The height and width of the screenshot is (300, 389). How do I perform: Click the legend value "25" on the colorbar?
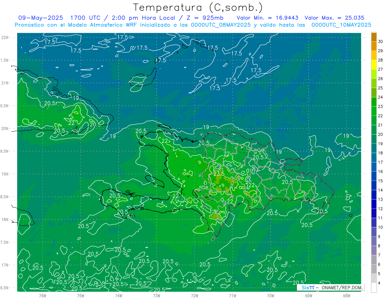tap(381, 88)
